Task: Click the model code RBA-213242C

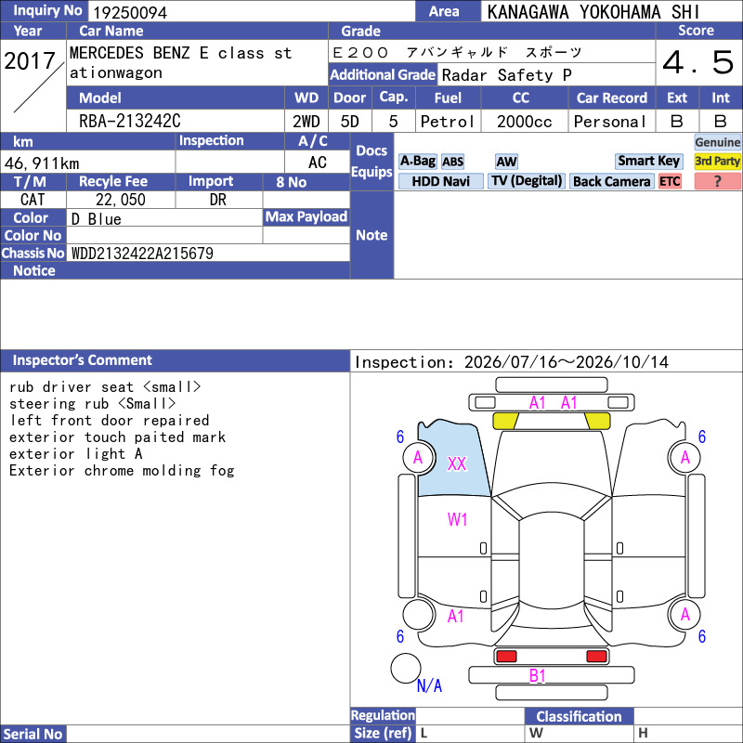Action: pyautogui.click(x=130, y=121)
